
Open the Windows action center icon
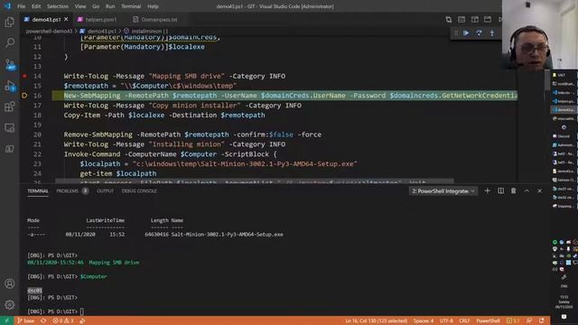pyautogui.click(x=564, y=317)
